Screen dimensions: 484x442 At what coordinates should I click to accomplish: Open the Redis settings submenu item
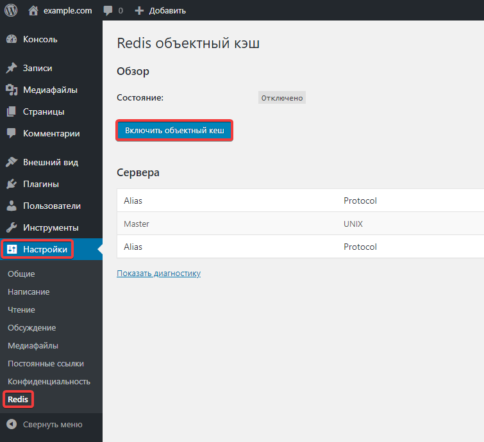pyautogui.click(x=18, y=400)
